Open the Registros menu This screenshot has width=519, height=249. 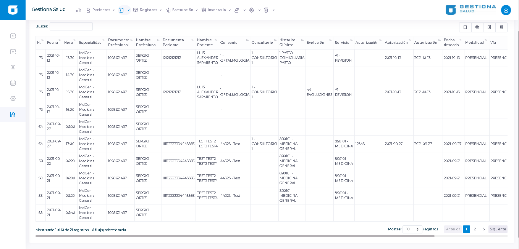(147, 10)
